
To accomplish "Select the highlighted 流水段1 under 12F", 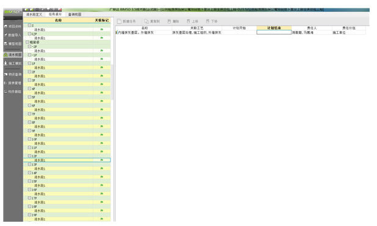I will coord(40,160).
